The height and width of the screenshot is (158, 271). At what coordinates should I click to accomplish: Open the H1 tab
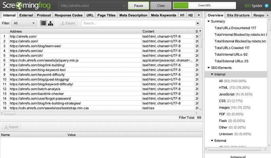182,15
